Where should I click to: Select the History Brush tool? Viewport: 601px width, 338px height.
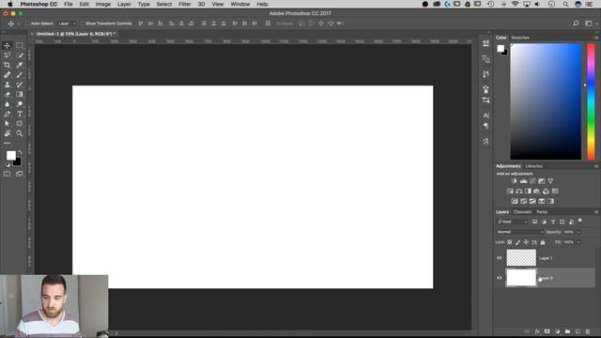point(19,84)
